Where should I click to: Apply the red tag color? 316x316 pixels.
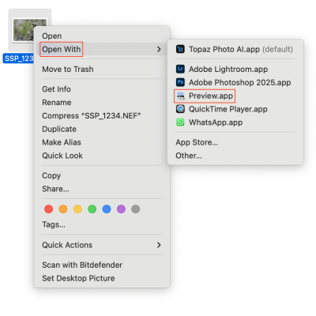tap(48, 209)
